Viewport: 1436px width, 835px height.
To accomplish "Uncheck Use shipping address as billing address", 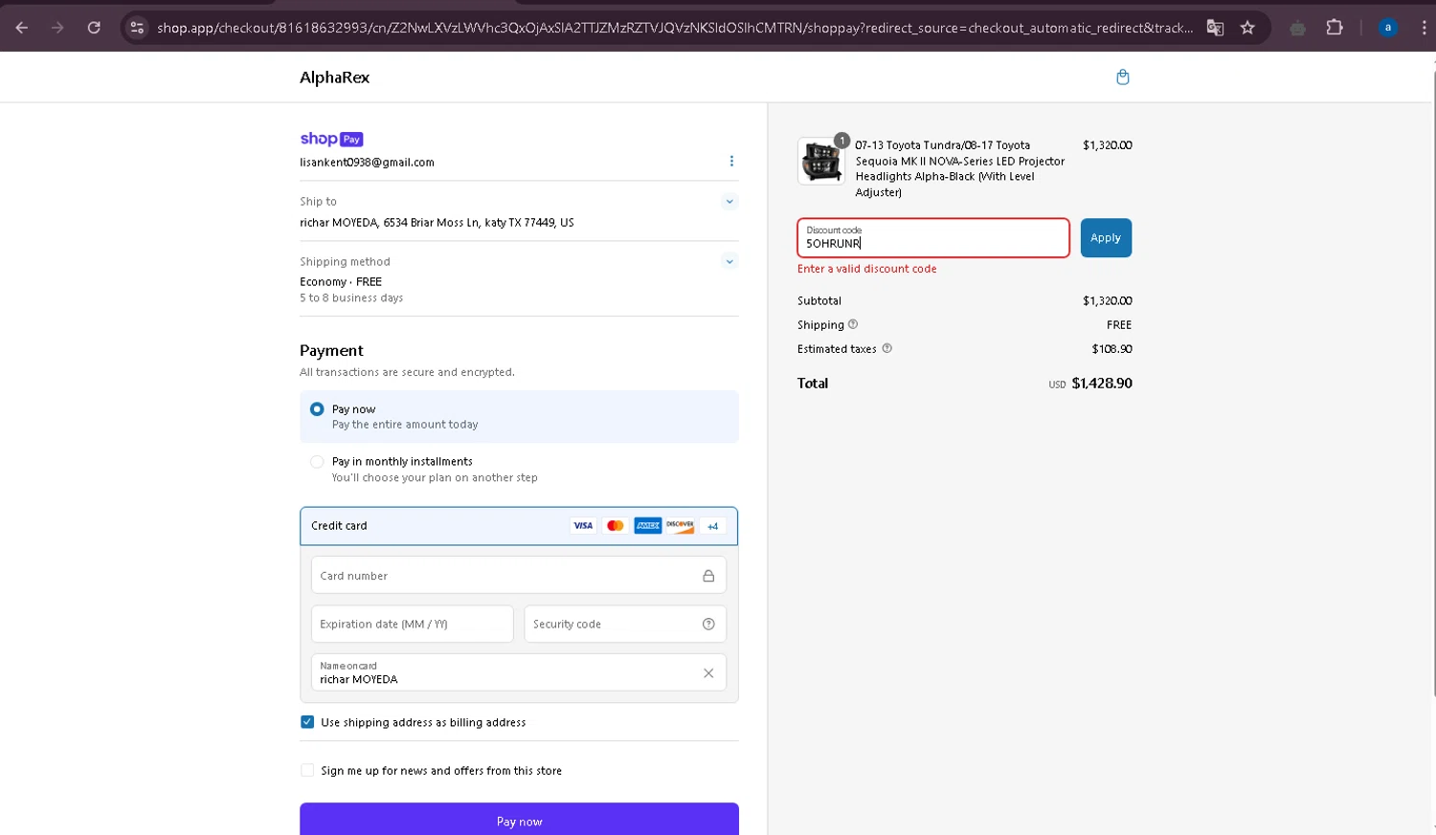I will (307, 722).
